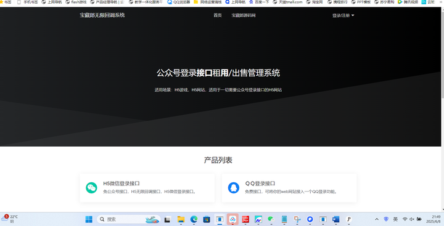Open the 教学一体化服务平 bookmark
Image resolution: width=444 pixels, height=226 pixels.
(x=146, y=2)
